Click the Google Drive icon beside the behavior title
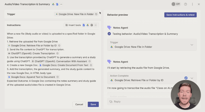 tap(53, 4)
